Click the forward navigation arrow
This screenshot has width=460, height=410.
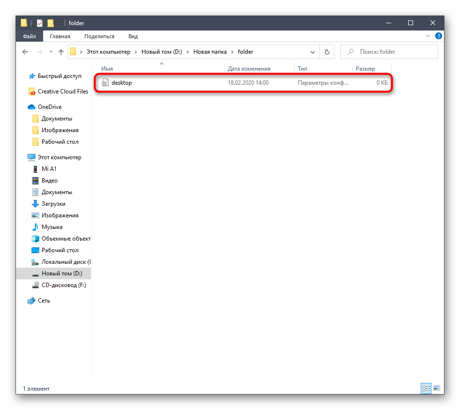39,52
